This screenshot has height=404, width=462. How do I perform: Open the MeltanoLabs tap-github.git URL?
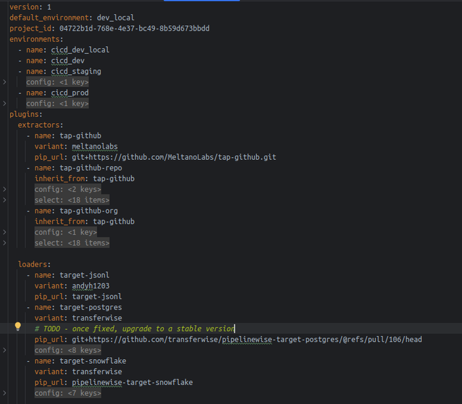pyautogui.click(x=174, y=157)
